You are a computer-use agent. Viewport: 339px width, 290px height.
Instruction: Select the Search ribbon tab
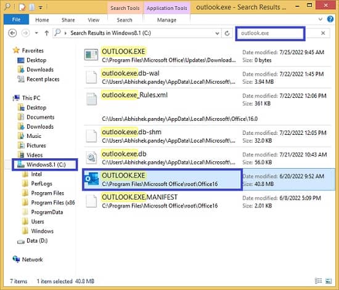tap(125, 20)
